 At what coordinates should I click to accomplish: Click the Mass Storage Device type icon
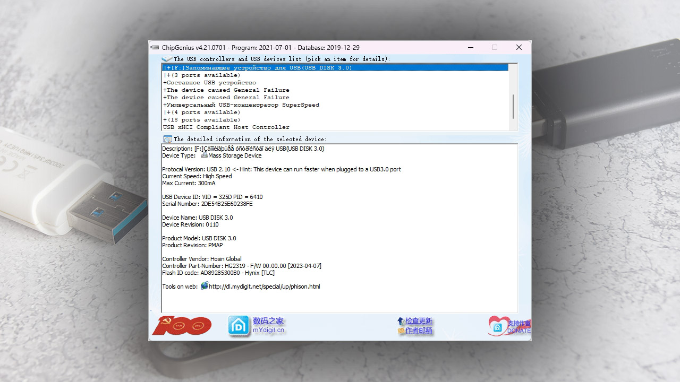point(204,155)
